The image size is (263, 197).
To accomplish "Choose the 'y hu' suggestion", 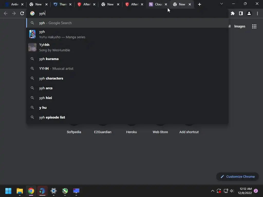I will (127, 107).
